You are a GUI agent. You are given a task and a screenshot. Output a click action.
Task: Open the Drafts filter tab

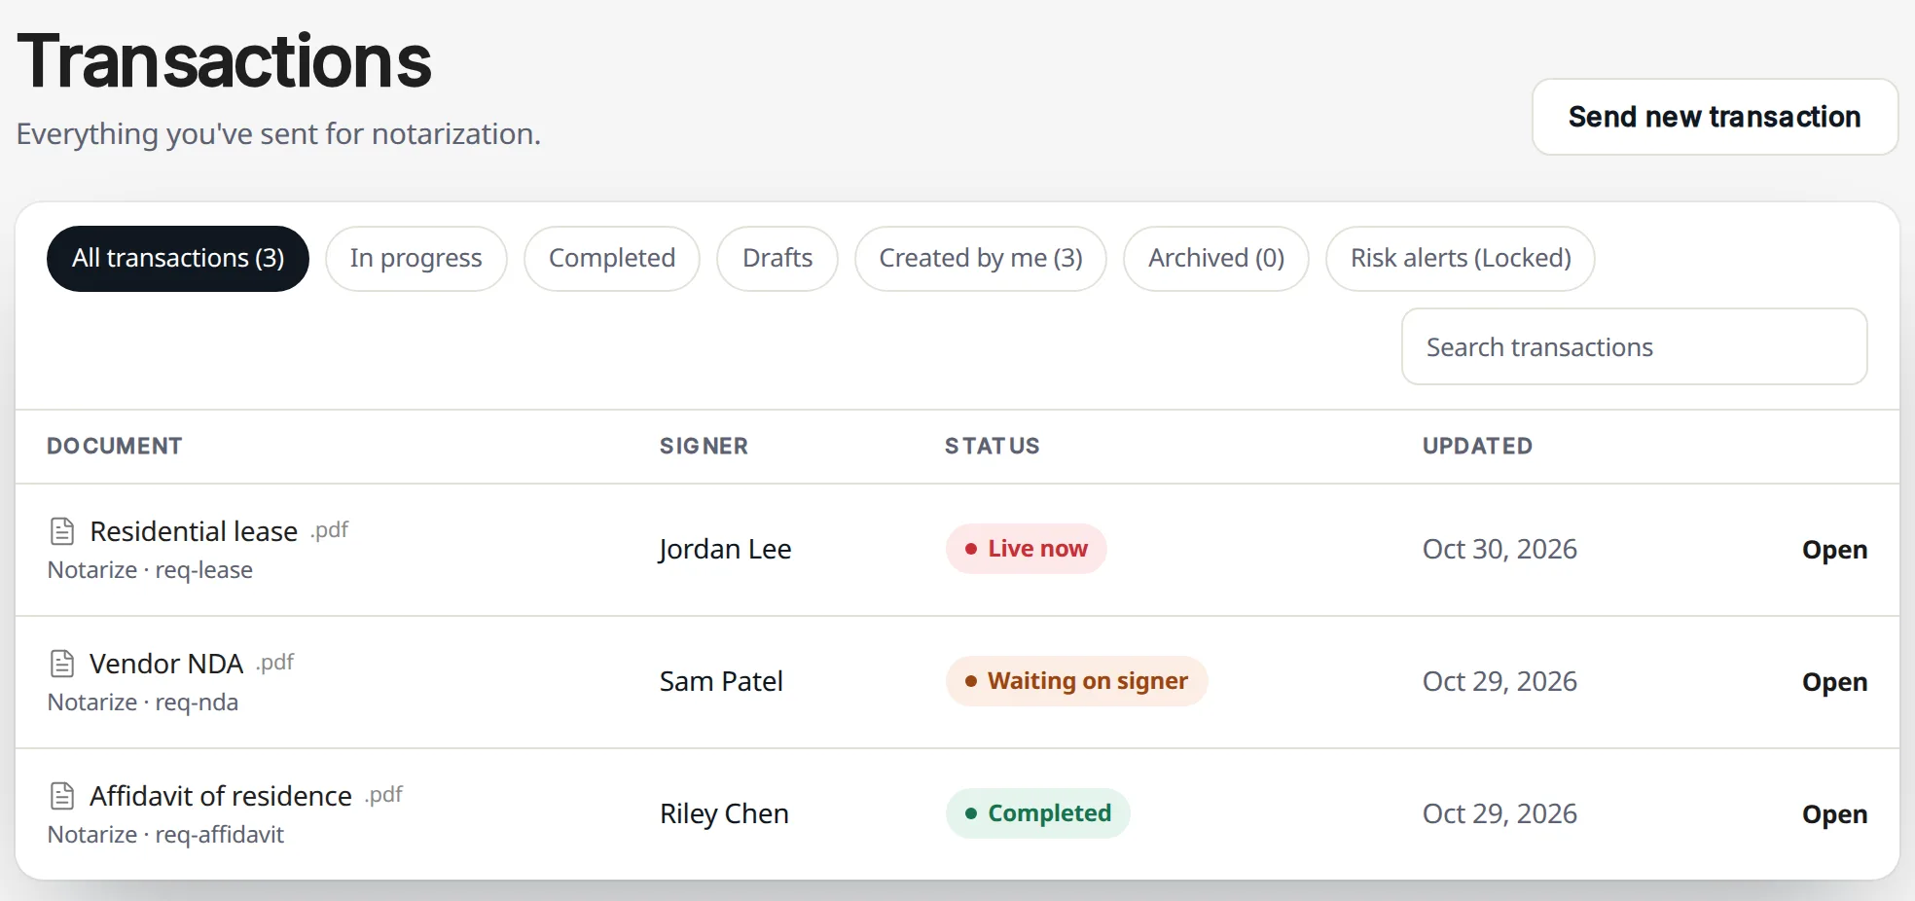click(x=777, y=259)
